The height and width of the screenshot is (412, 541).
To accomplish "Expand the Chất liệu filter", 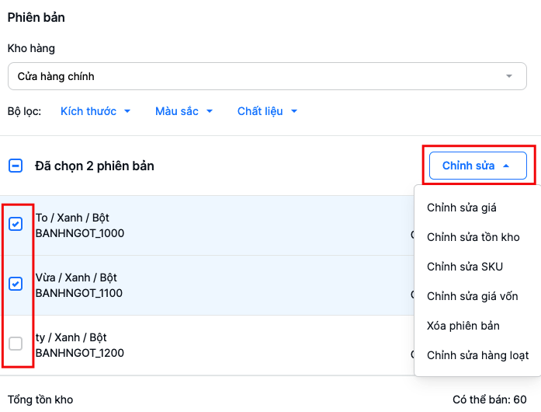I will point(267,111).
